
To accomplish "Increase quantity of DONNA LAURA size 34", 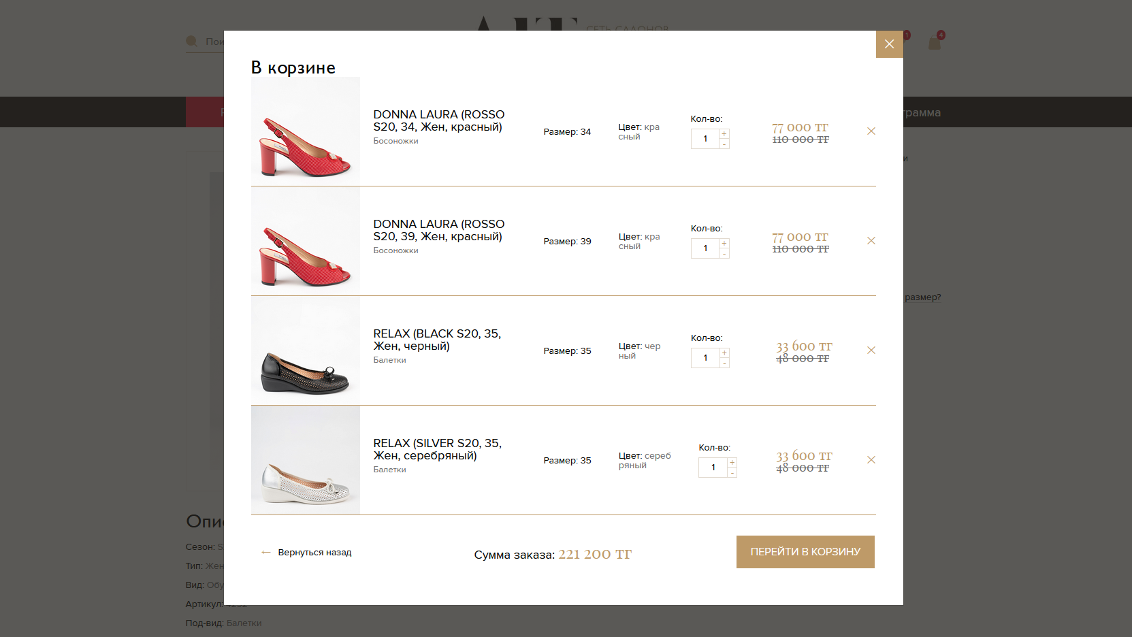I will [724, 134].
